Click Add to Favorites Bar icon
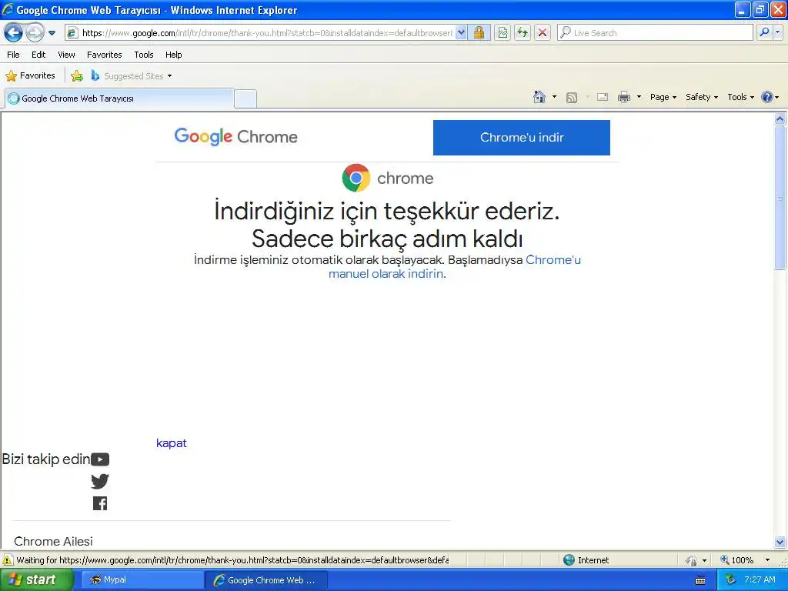The width and height of the screenshot is (788, 591). click(x=77, y=76)
